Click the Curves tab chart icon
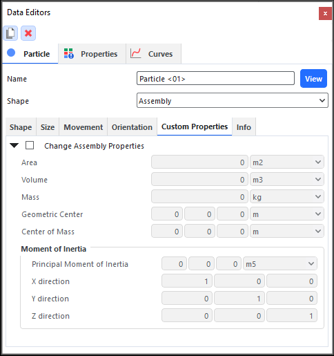 click(x=136, y=53)
